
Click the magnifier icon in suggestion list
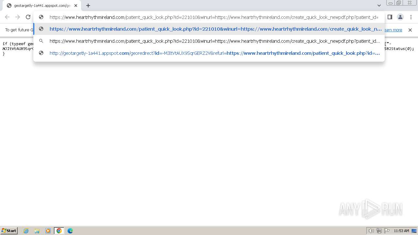[x=41, y=41]
